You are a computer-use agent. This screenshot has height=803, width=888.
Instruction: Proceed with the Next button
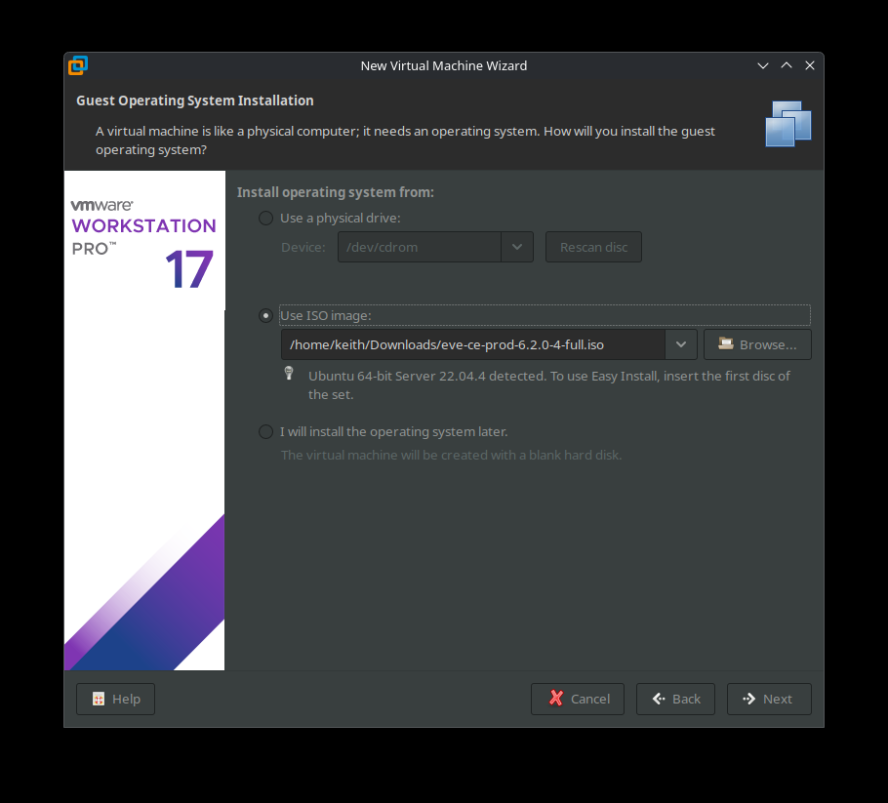(769, 699)
